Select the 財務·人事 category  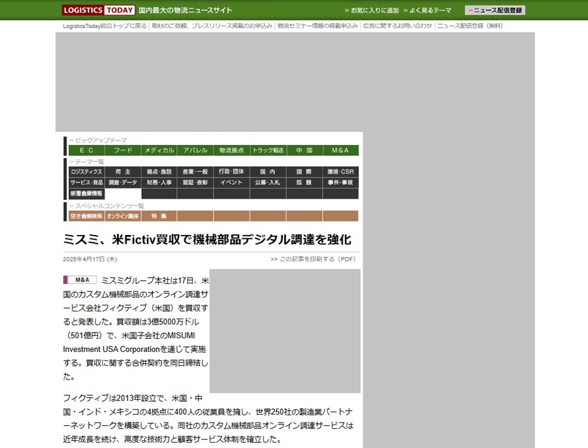click(x=159, y=183)
